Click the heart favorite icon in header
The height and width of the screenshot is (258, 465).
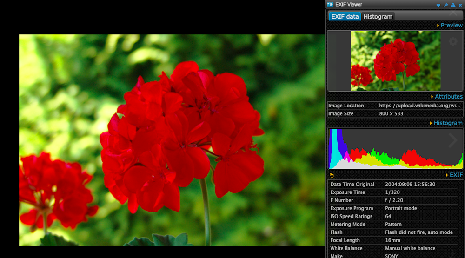pos(438,5)
